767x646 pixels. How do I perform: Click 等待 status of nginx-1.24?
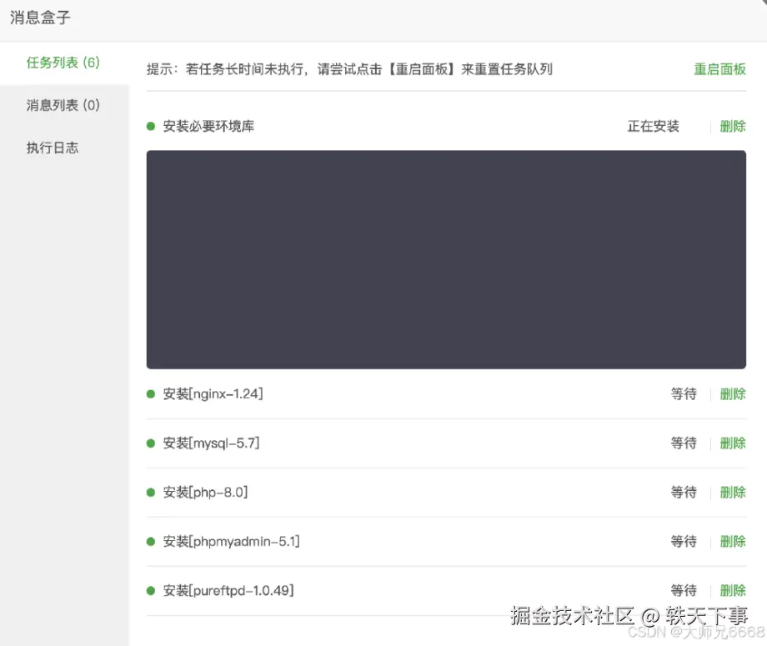pyautogui.click(x=684, y=393)
